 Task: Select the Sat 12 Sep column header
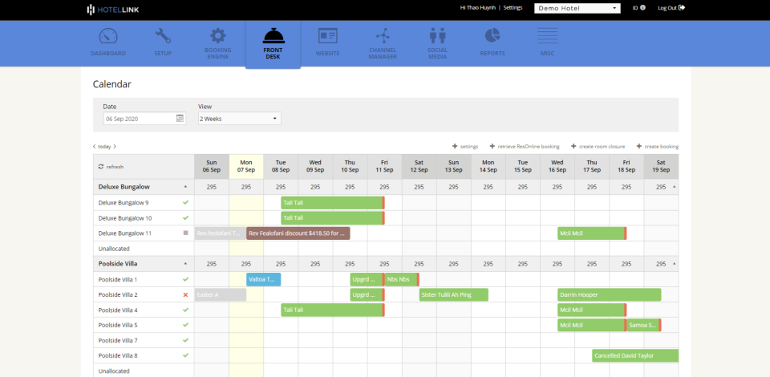click(419, 166)
